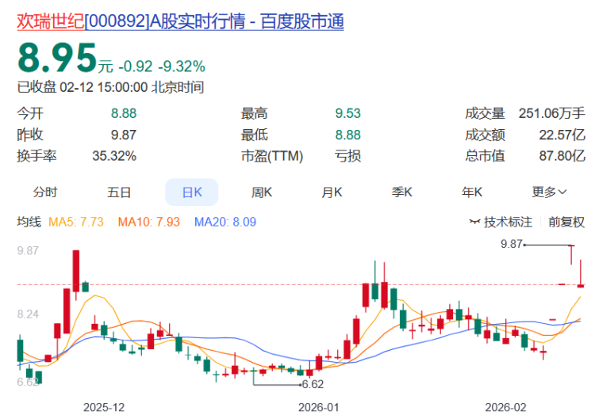Click the 今开 value 8.88
Image resolution: width=595 pixels, height=415 pixels.
pos(124,113)
